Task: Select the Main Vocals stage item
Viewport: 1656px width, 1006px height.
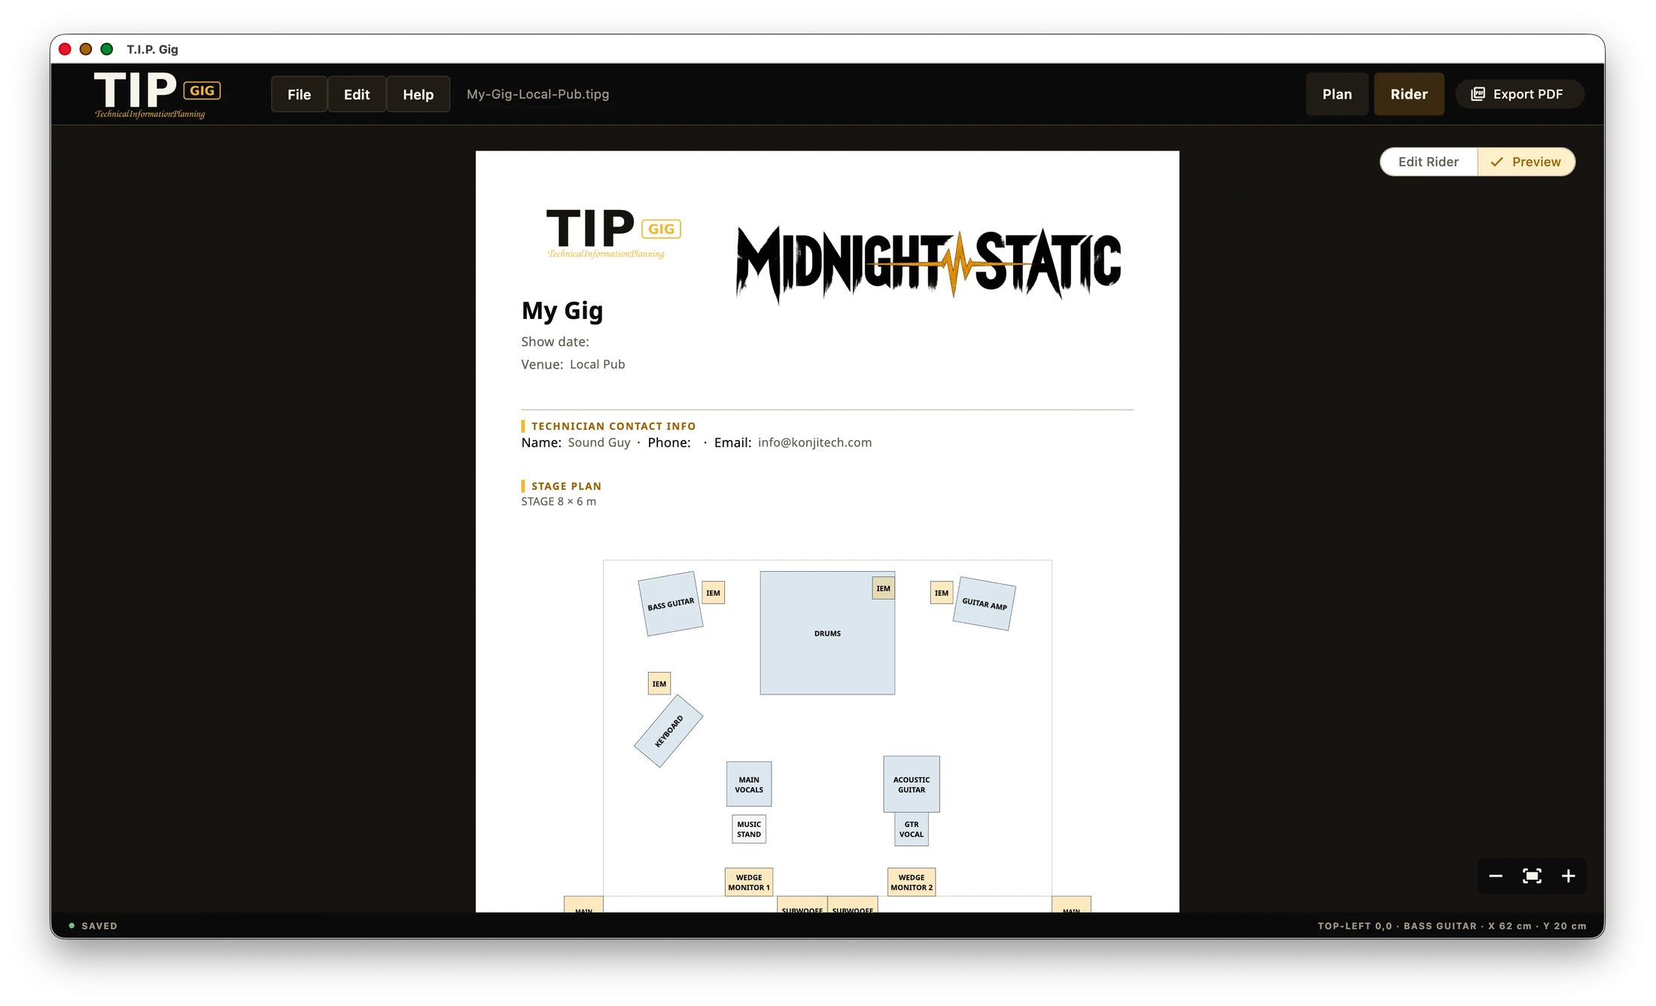Action: pos(749,784)
